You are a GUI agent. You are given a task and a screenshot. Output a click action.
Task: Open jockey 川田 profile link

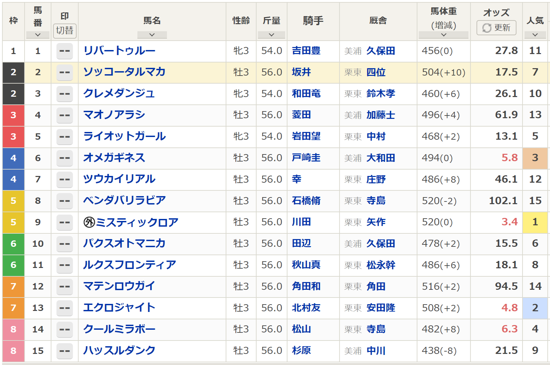(x=302, y=222)
